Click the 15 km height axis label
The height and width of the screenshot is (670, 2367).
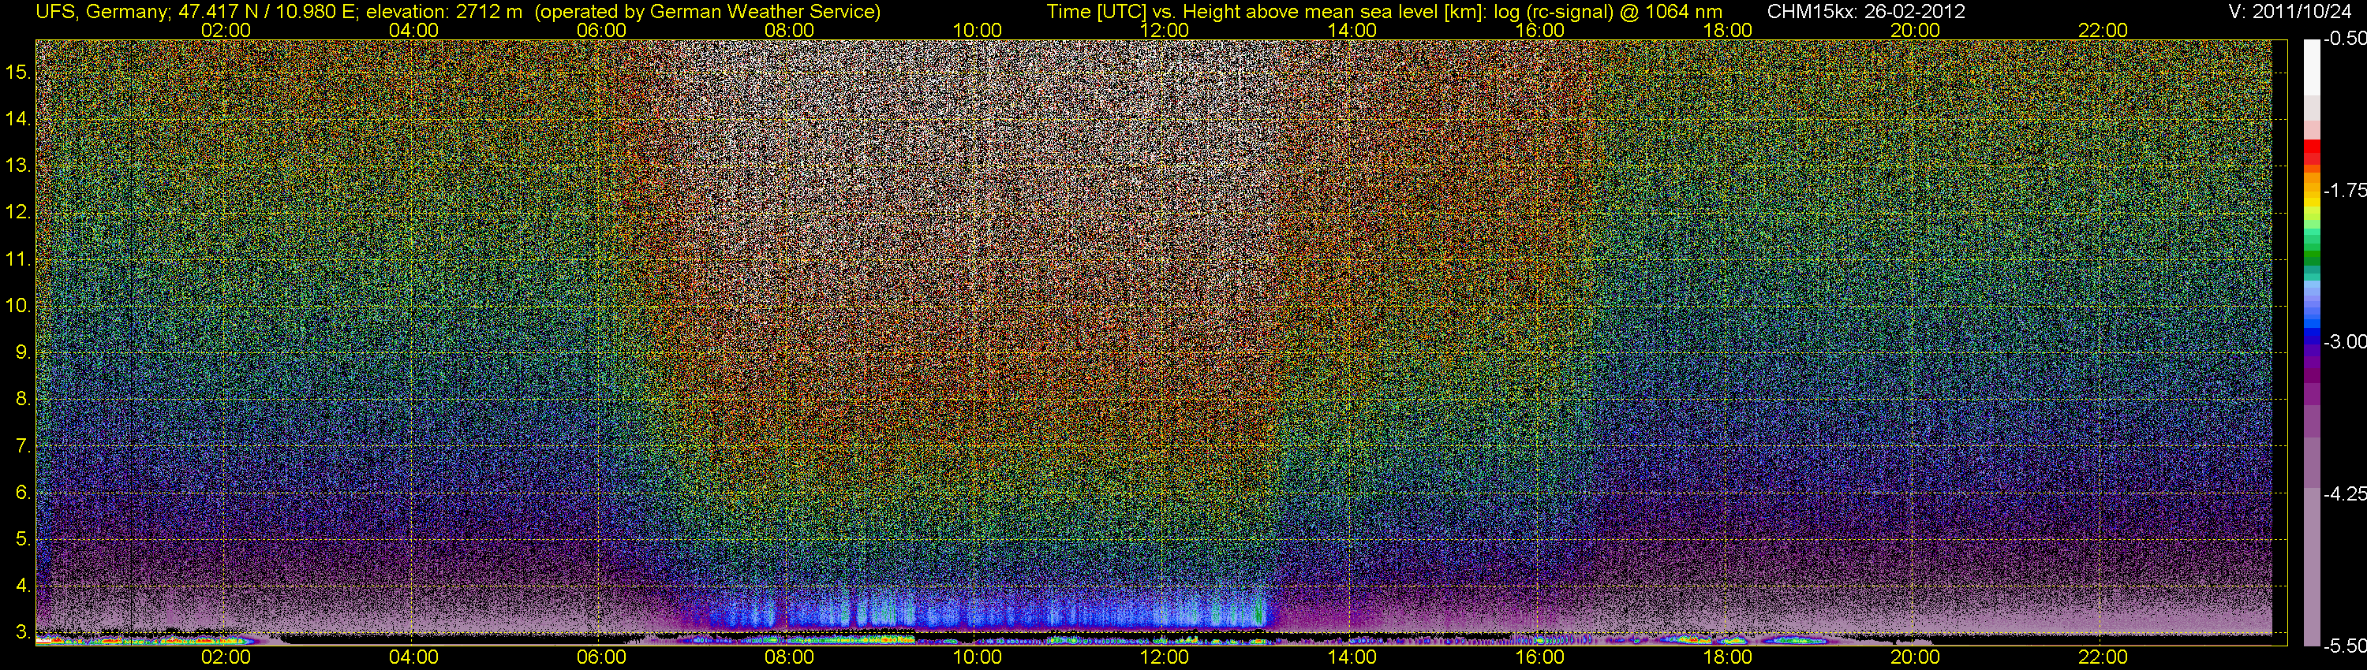click(x=18, y=73)
